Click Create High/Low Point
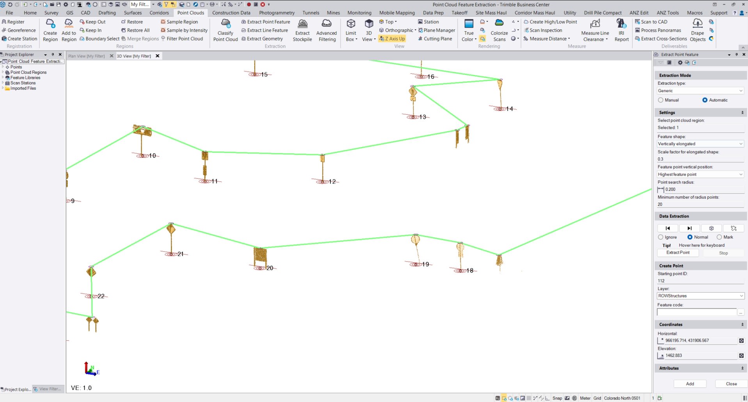 (550, 22)
